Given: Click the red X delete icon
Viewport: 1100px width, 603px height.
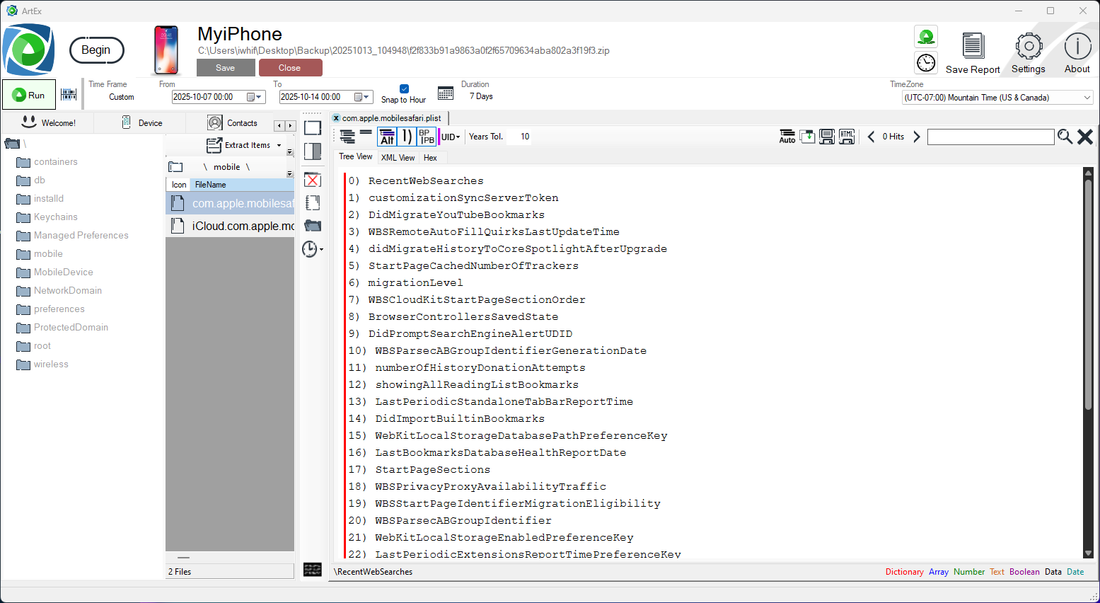Looking at the screenshot, I should [x=313, y=180].
